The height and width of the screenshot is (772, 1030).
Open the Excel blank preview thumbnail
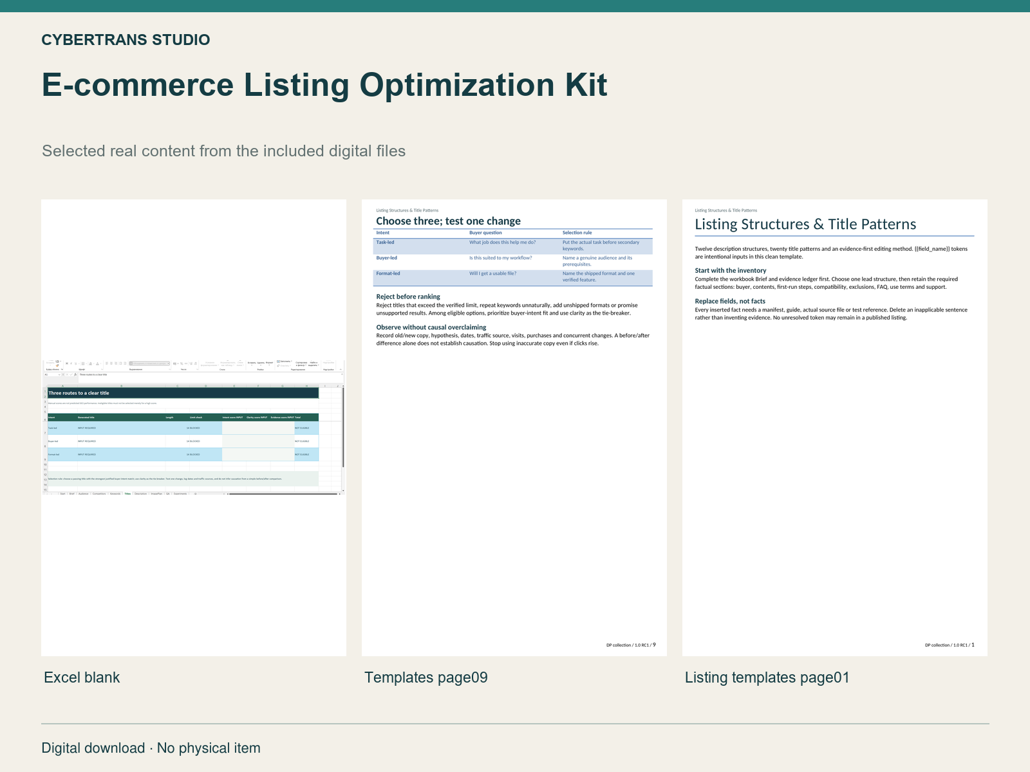pos(194,428)
